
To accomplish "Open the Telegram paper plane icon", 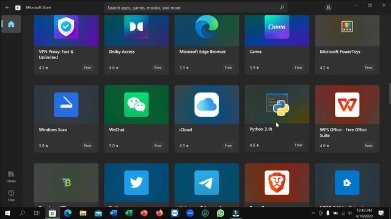I will [x=206, y=182].
